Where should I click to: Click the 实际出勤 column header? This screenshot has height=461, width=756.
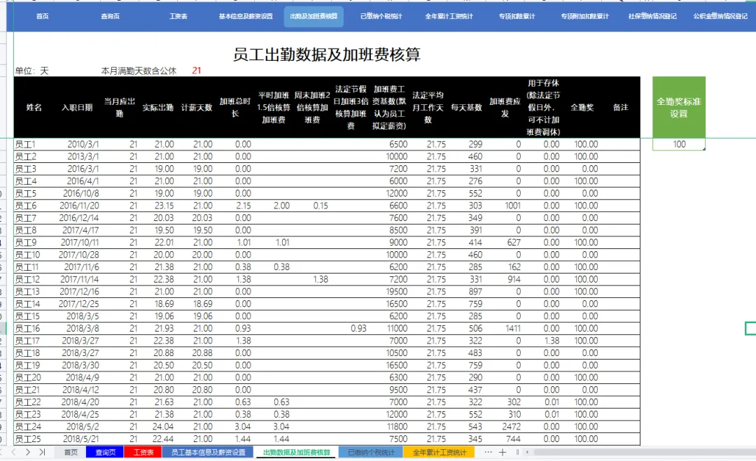(157, 108)
